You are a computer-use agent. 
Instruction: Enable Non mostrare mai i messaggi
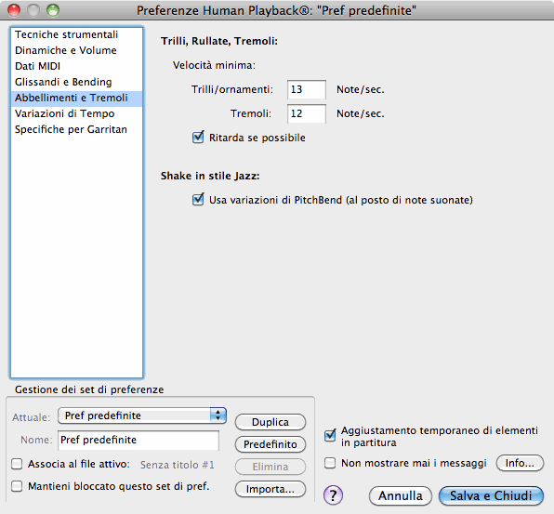(x=330, y=463)
